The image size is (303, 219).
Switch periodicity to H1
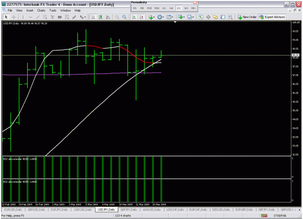[x=164, y=8]
